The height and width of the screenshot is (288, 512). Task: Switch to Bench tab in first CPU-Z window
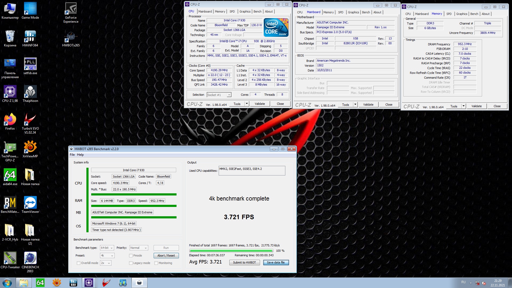257,11
